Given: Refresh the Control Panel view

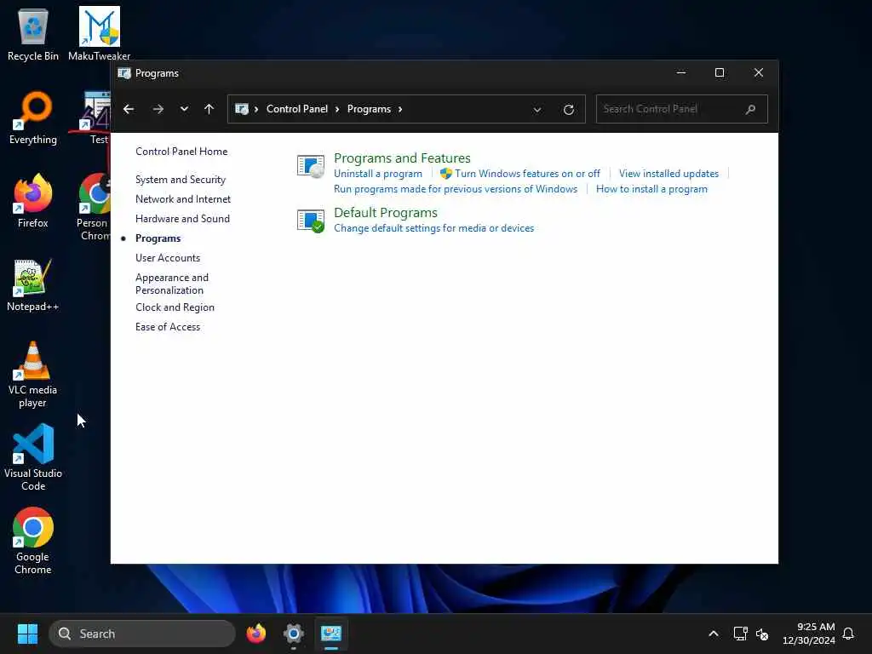Looking at the screenshot, I should (x=568, y=110).
